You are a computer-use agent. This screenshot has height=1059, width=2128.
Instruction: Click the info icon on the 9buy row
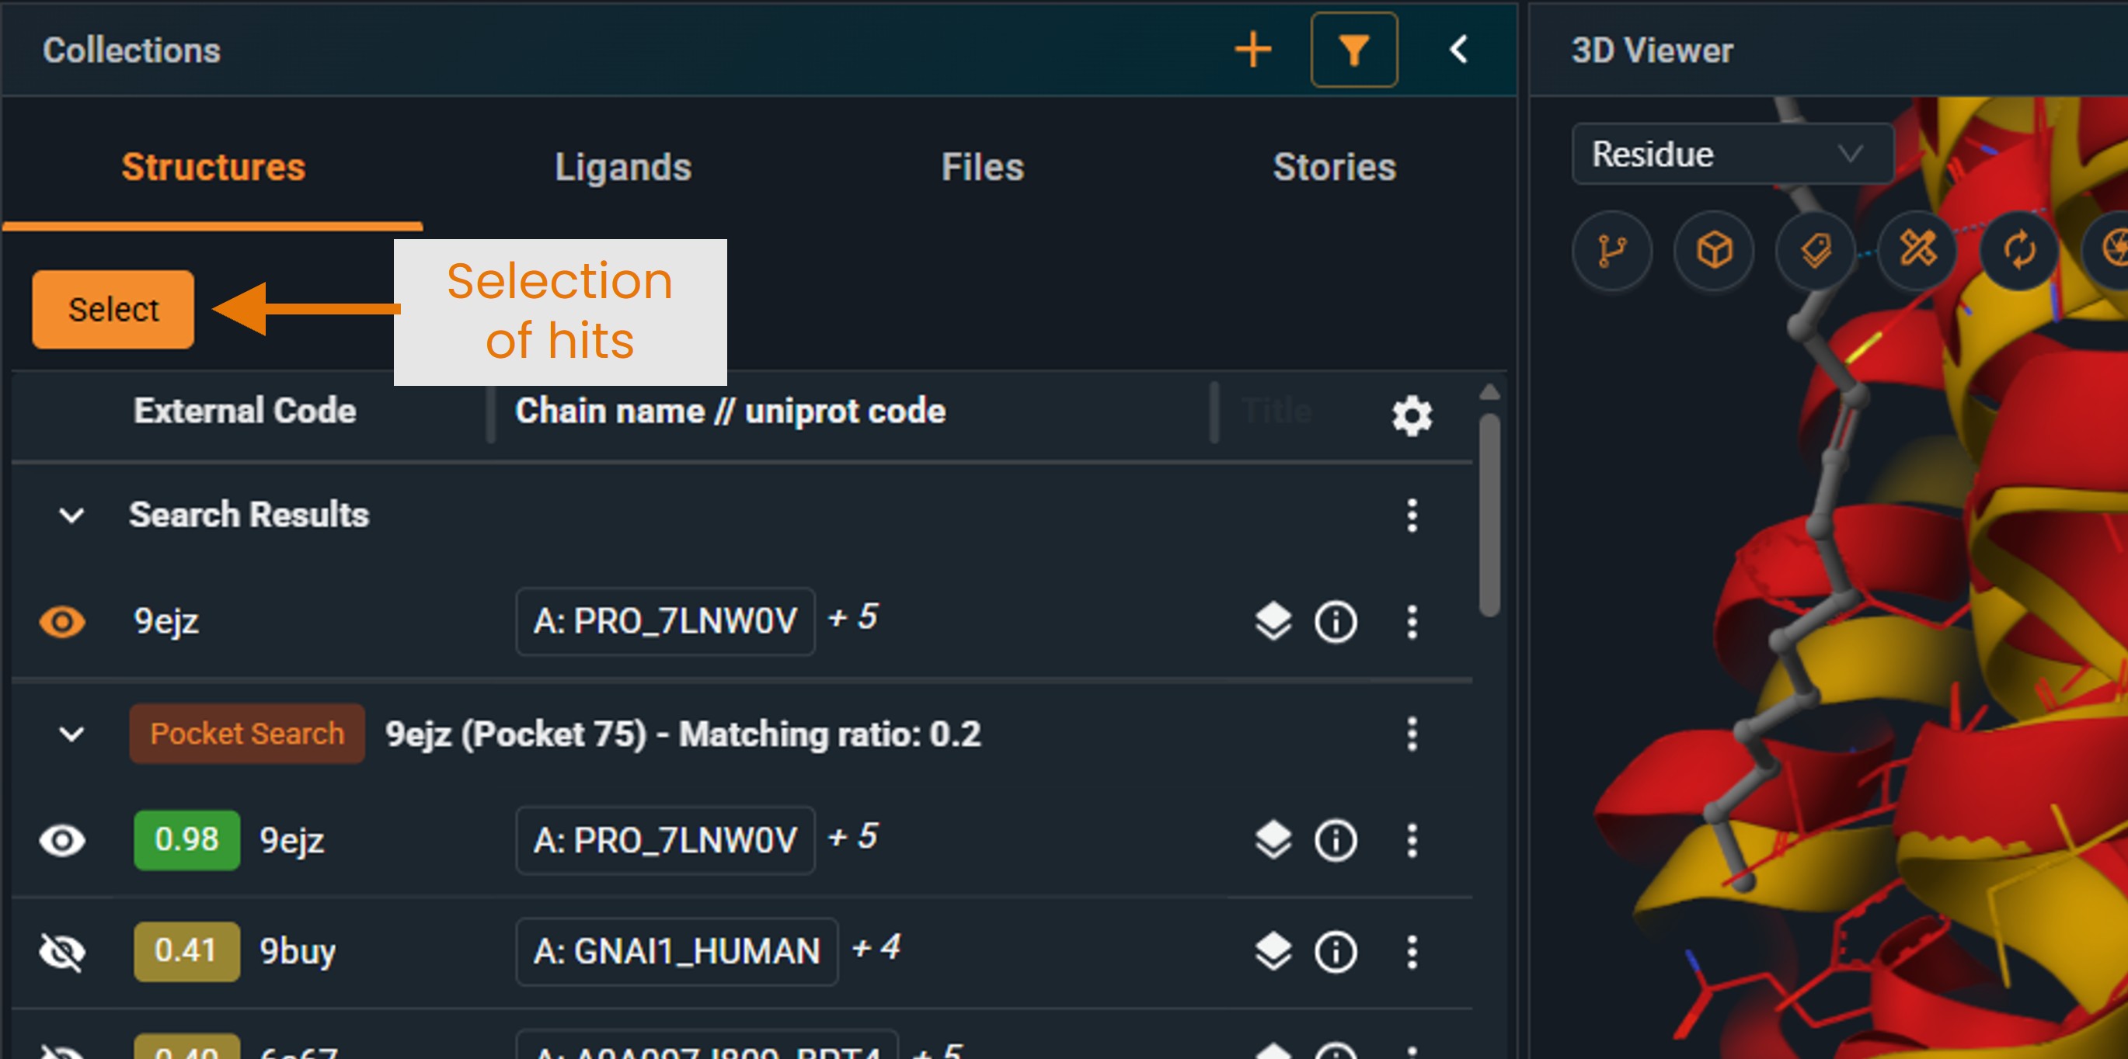point(1336,951)
